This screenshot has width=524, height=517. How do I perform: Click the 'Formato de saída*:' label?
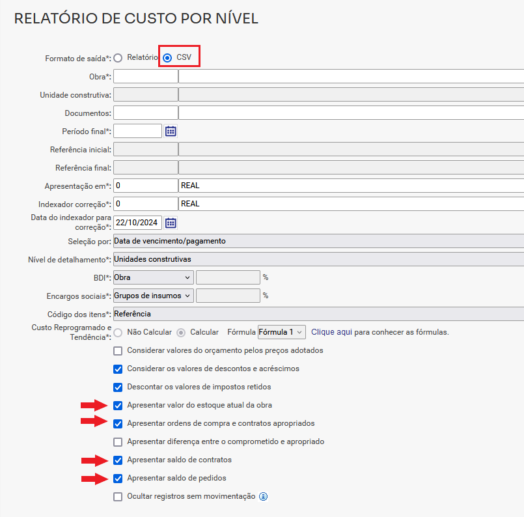point(78,59)
